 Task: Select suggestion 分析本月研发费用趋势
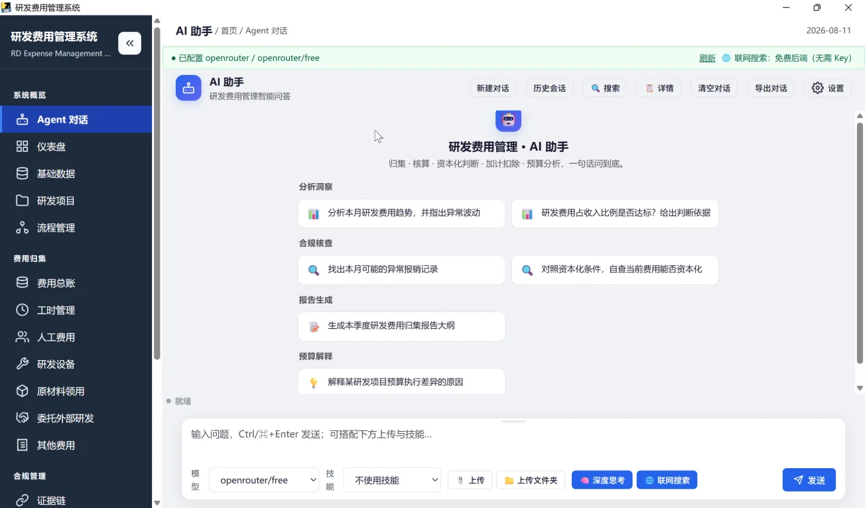pyautogui.click(x=402, y=214)
